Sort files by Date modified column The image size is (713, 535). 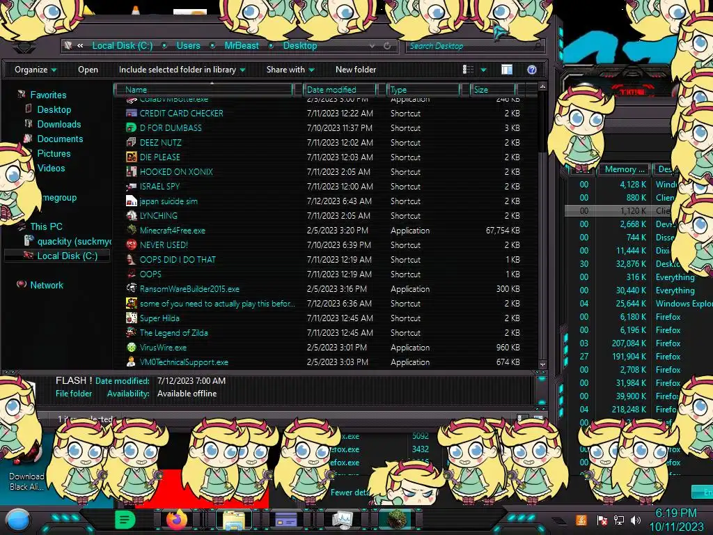click(x=340, y=90)
